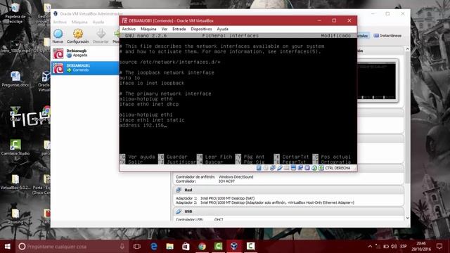Open Action Center notification icon
This screenshot has width=450, height=253.
[439, 246]
